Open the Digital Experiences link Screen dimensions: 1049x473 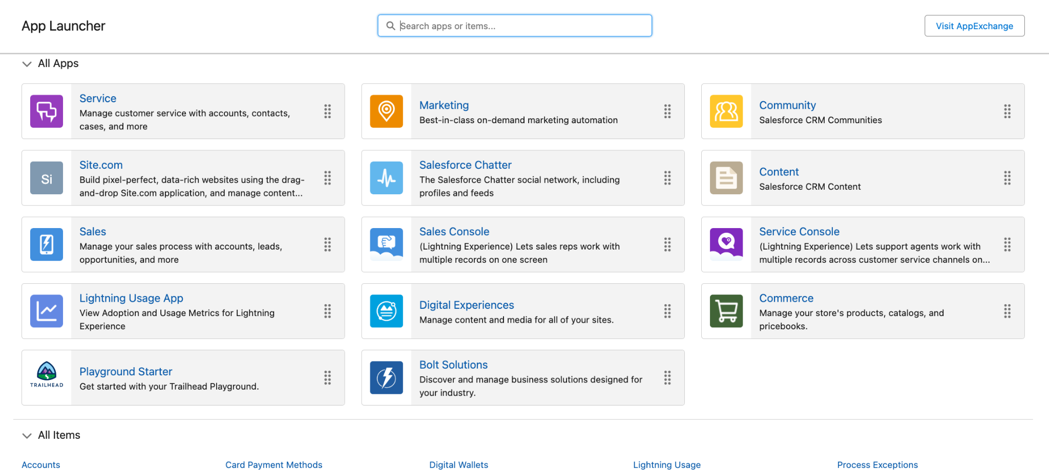(x=467, y=305)
